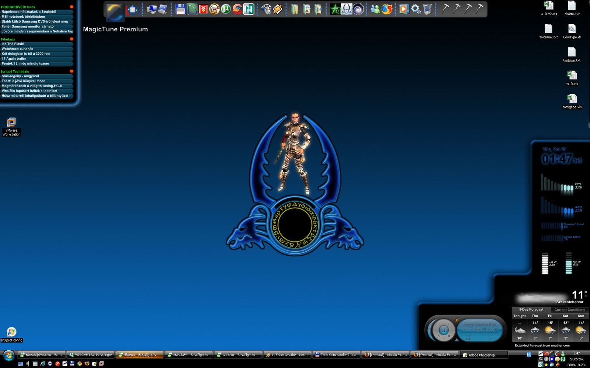590x368 pixels.
Task: Toggle the Filmbuzi feed orange dot
Action: (72, 39)
